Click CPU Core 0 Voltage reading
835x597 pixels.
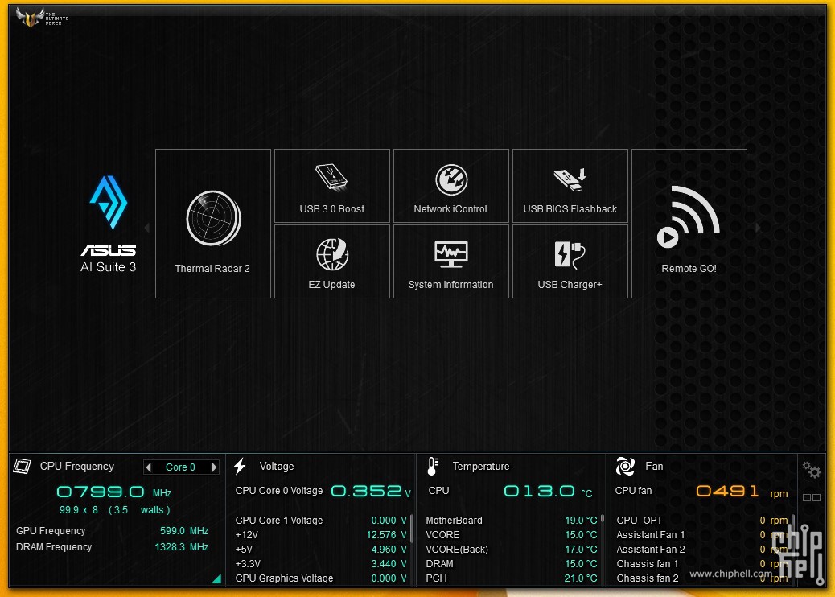[372, 491]
